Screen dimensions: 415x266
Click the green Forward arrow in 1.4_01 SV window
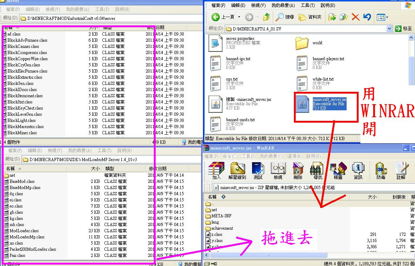[249, 17]
